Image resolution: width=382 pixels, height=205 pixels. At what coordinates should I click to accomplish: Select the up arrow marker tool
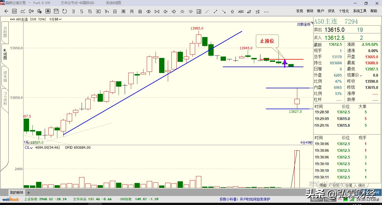pos(232,11)
